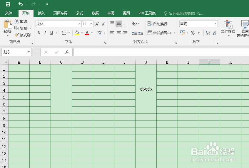Select cell containing 66666

146,89
